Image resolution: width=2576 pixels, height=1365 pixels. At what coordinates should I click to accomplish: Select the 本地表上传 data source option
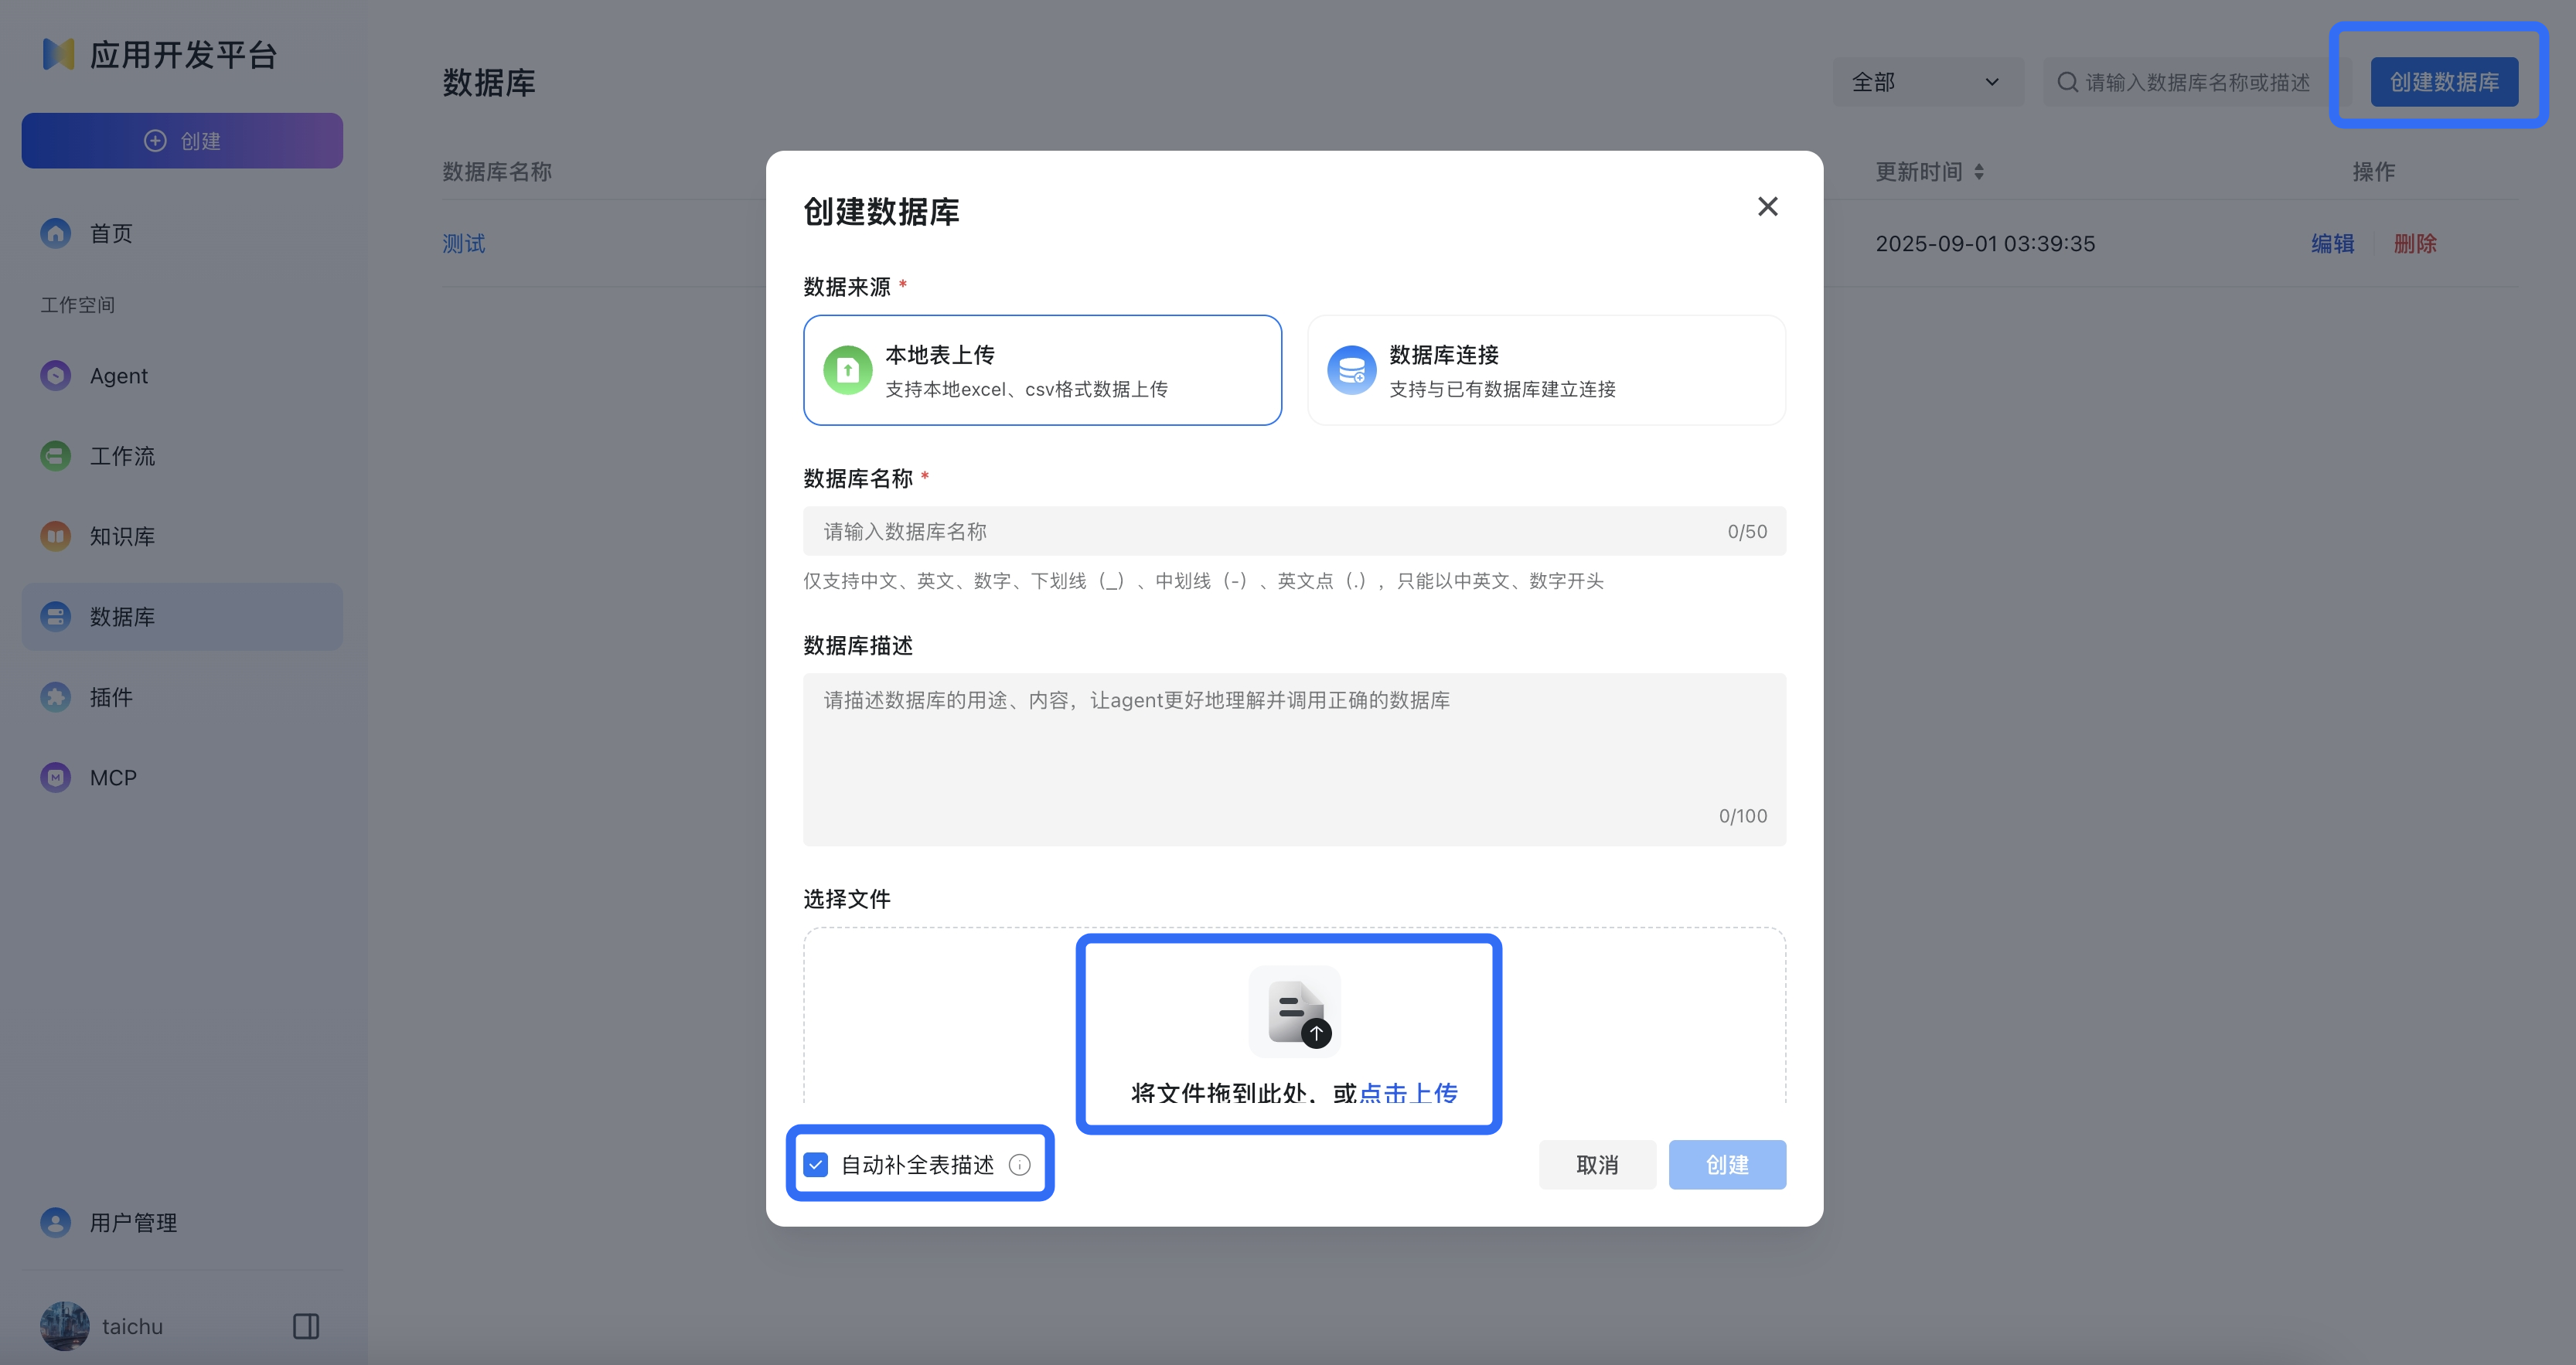(x=1042, y=369)
